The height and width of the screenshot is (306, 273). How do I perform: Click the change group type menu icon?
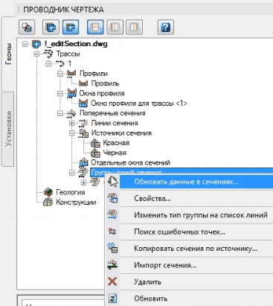112,214
